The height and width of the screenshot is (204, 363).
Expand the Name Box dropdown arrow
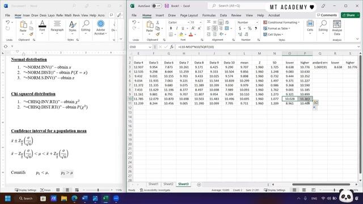tap(150, 47)
